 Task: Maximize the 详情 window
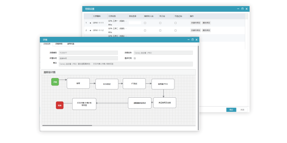tap(192, 40)
